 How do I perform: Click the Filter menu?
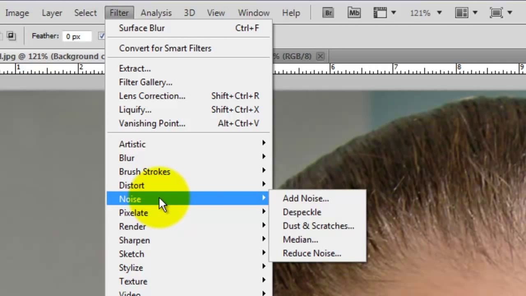[x=119, y=13]
